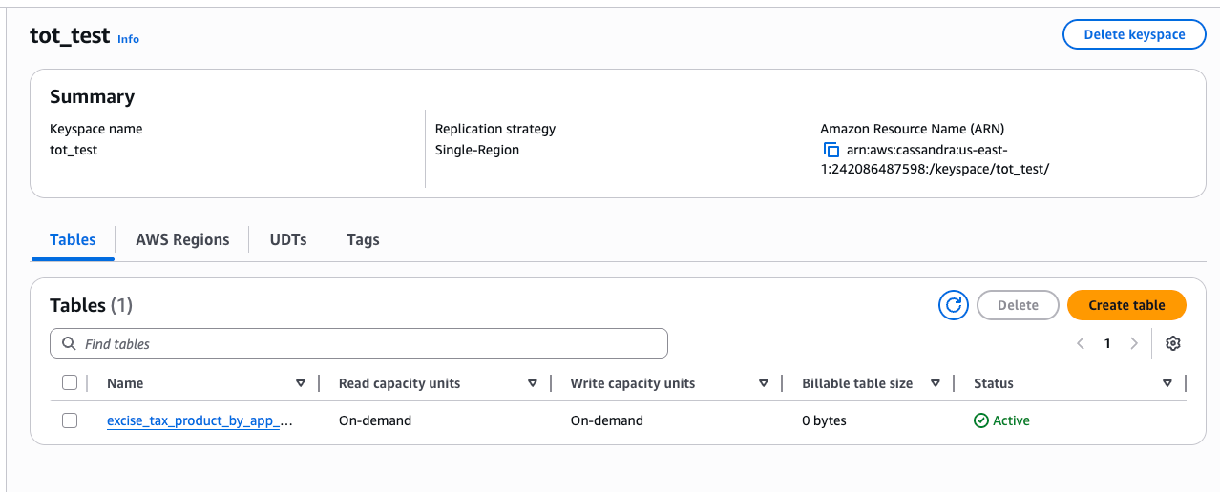Switch to the AWS Regions tab
Screen dimensions: 1220x492
(x=182, y=239)
